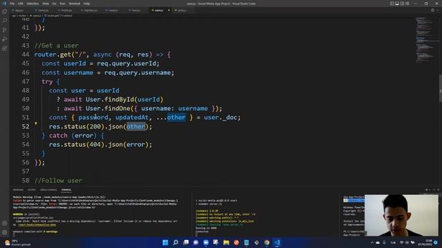This screenshot has height=248, width=442.
Task: Switch to the Post.jsx editor tab
Action: pyautogui.click(x=135, y=10)
